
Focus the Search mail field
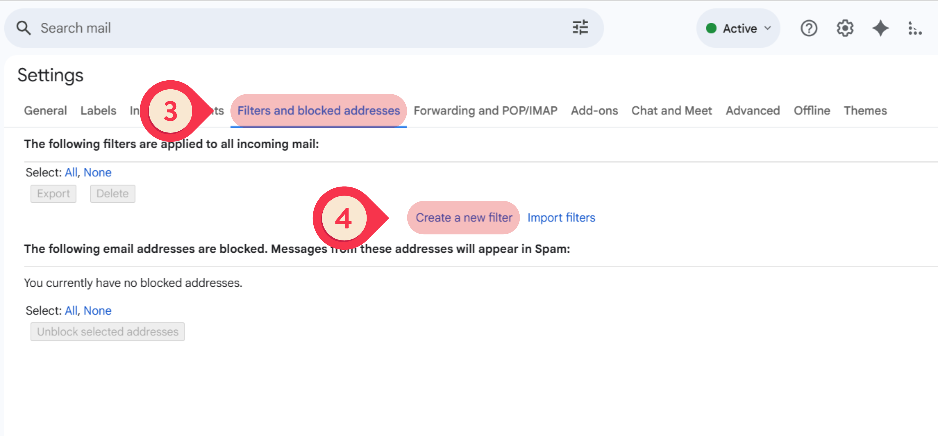pos(304,28)
